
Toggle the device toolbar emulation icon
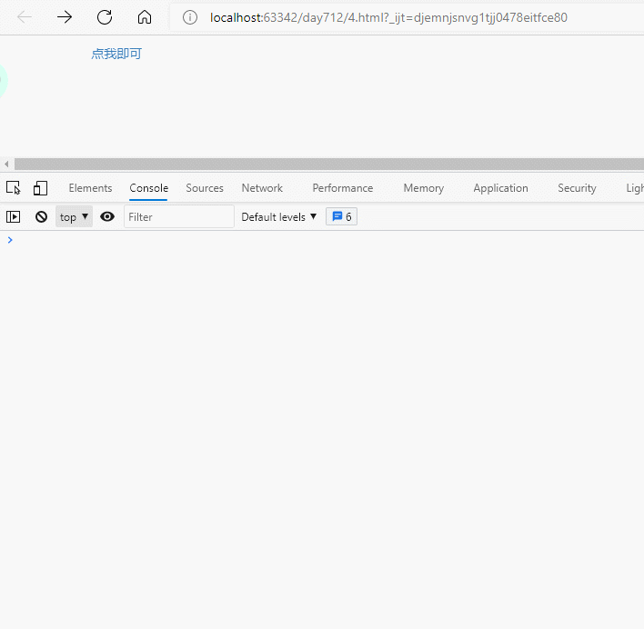tap(40, 188)
